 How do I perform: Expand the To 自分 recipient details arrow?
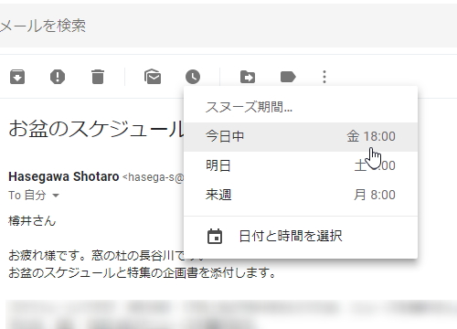pos(56,196)
